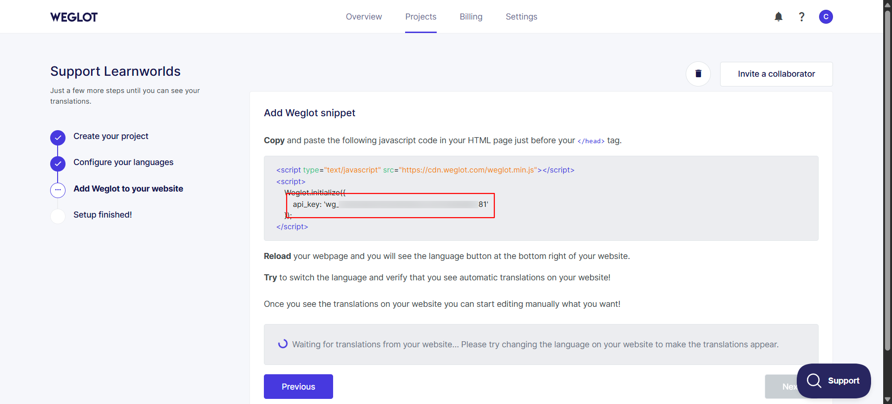Screen dimensions: 892x404
Task: Open the user avatar menu
Action: click(826, 17)
